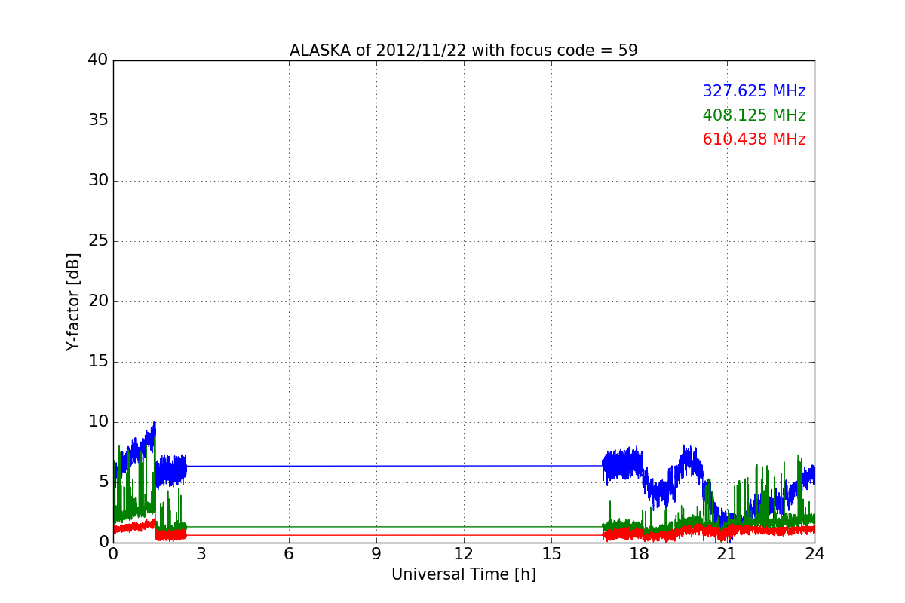Click the x-axis tick label 3
The height and width of the screenshot is (603, 905).
(201, 553)
